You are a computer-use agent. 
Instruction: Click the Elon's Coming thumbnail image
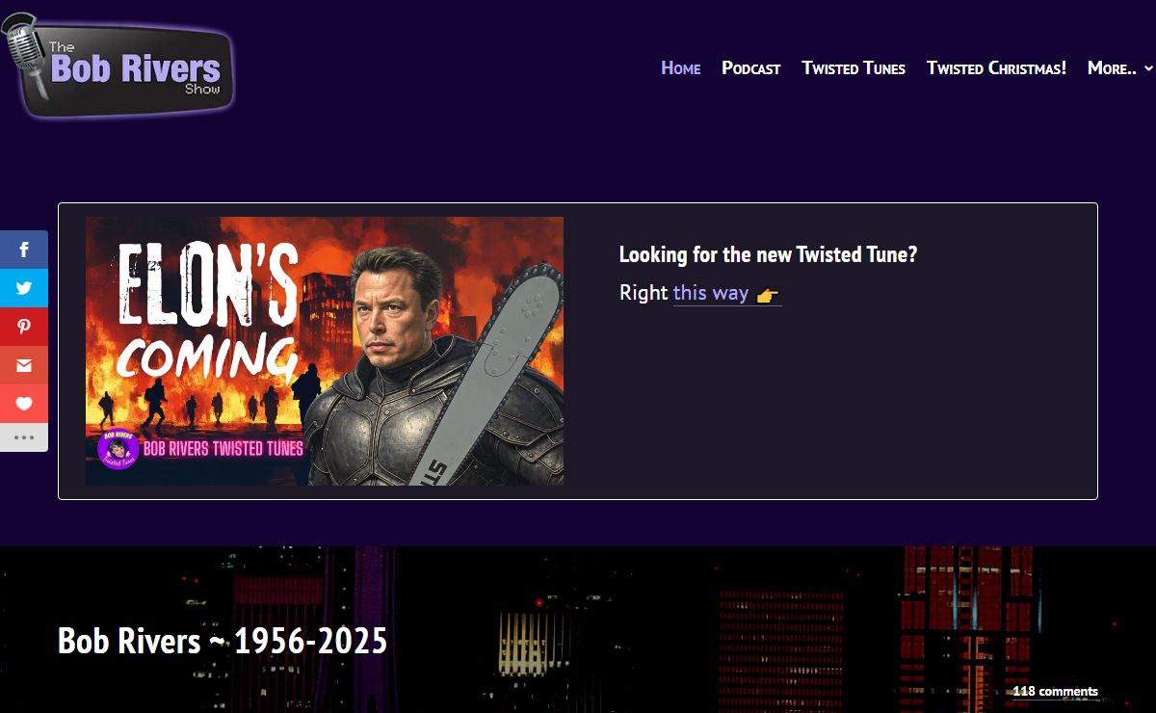(x=325, y=351)
